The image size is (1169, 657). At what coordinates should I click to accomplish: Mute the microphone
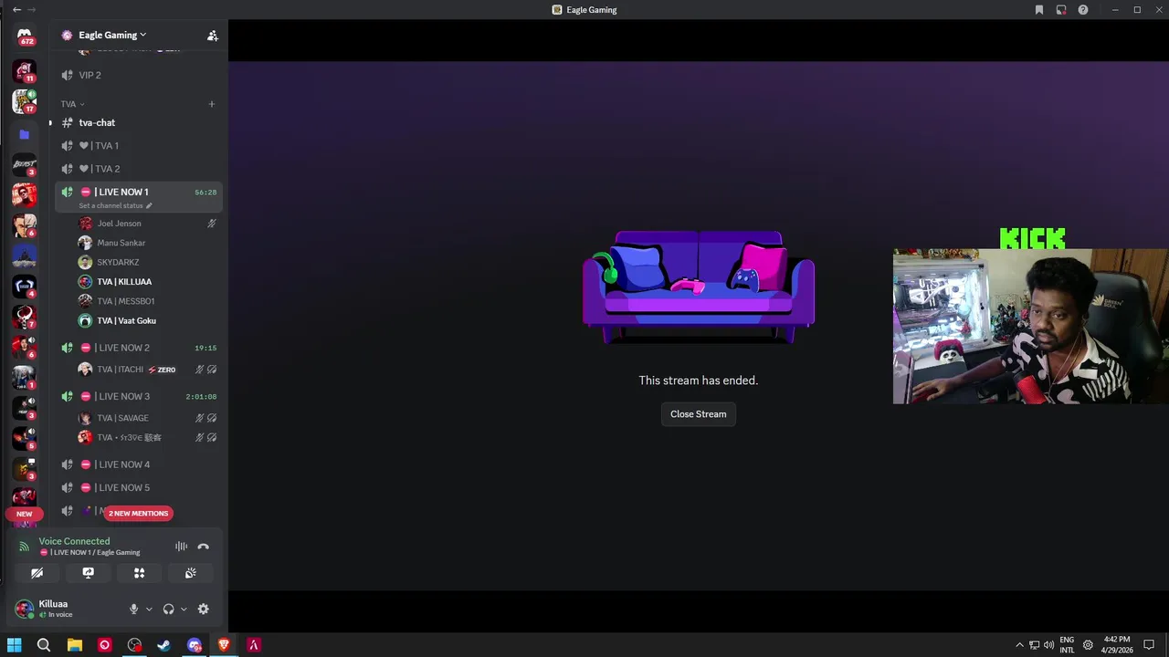click(x=133, y=609)
